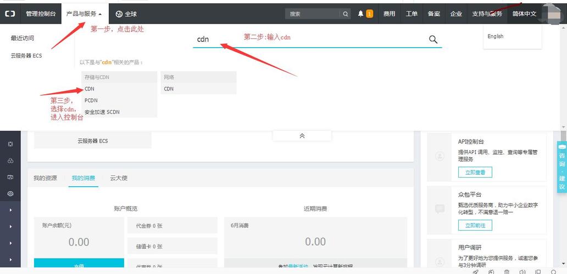This screenshot has width=567, height=274.
Task: Click the products panel scrollbar down arrow
Action: coord(563,127)
